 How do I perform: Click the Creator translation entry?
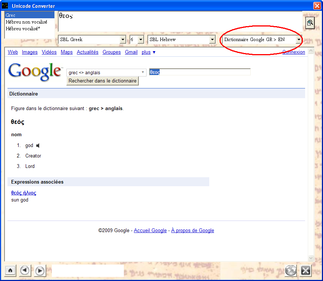tap(33, 156)
